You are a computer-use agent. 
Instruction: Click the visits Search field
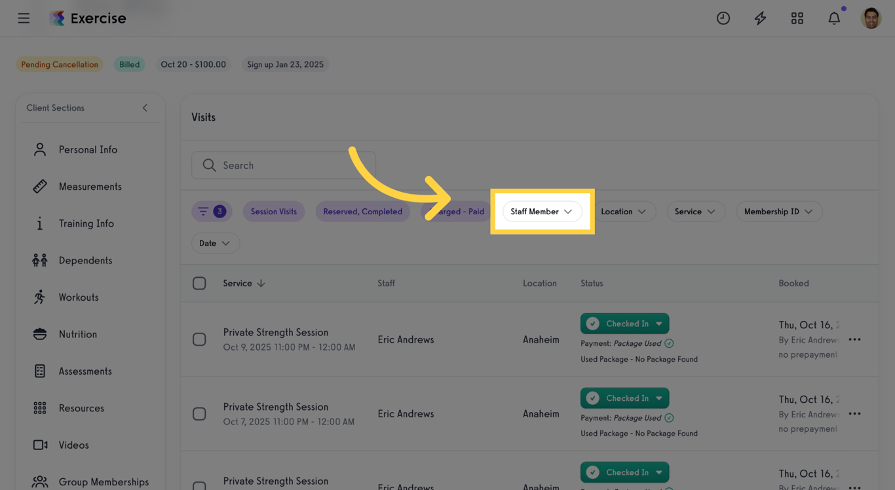pyautogui.click(x=284, y=166)
